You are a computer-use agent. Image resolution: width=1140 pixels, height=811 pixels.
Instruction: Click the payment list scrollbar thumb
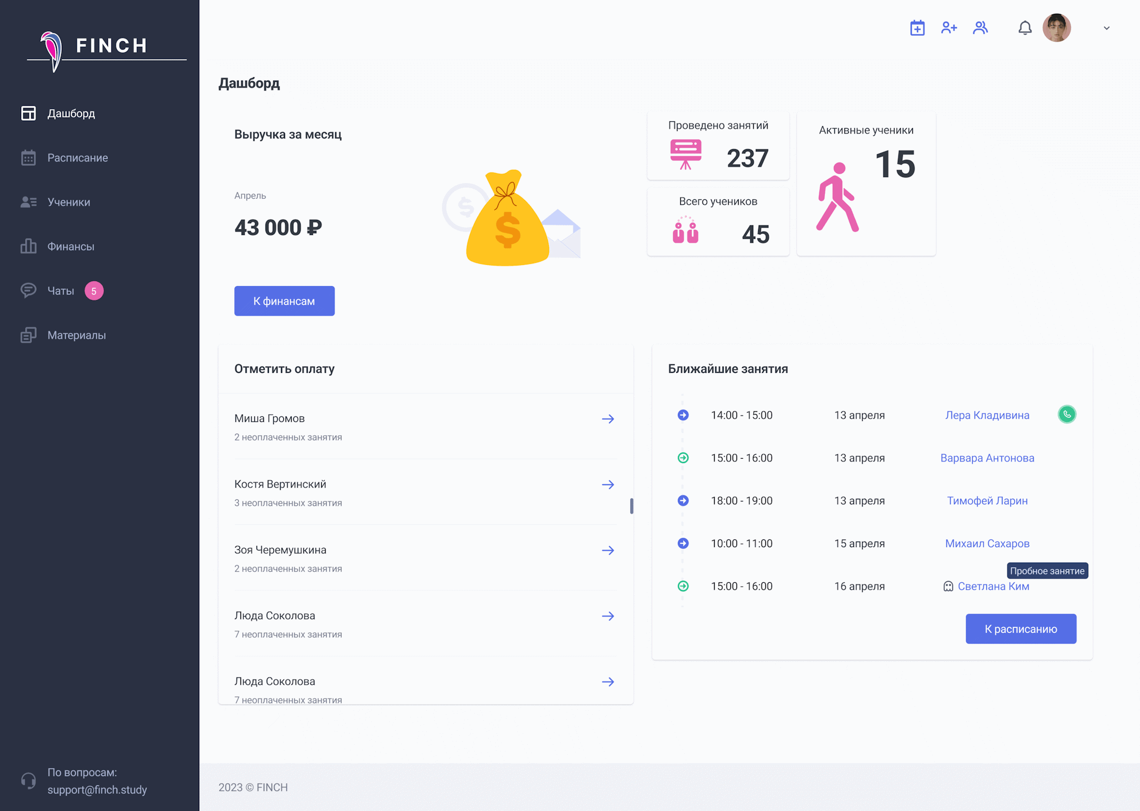[631, 506]
